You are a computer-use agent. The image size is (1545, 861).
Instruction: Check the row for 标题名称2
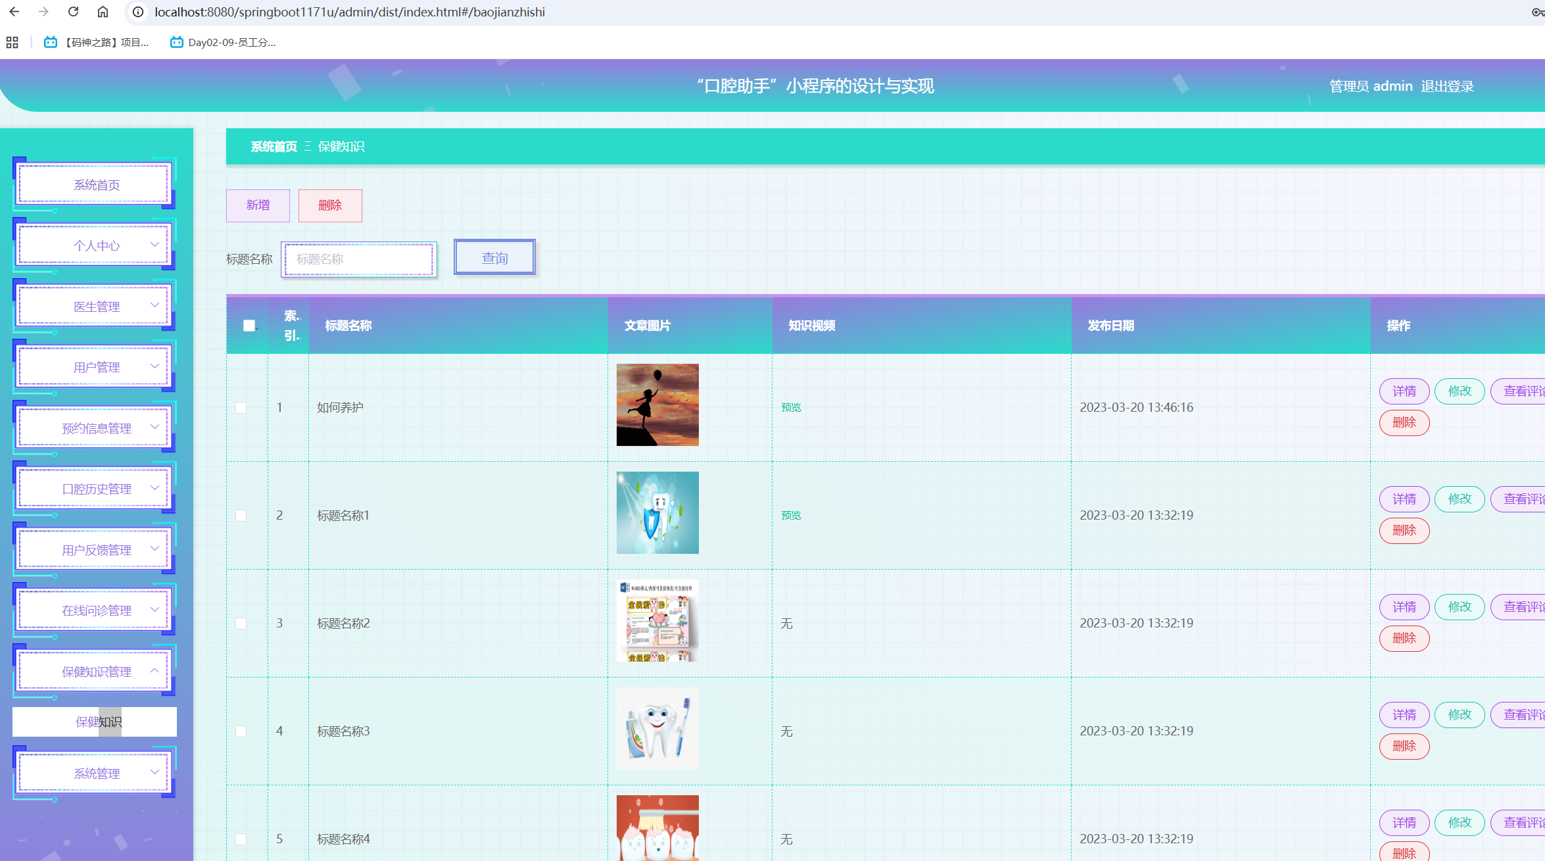pyautogui.click(x=241, y=624)
